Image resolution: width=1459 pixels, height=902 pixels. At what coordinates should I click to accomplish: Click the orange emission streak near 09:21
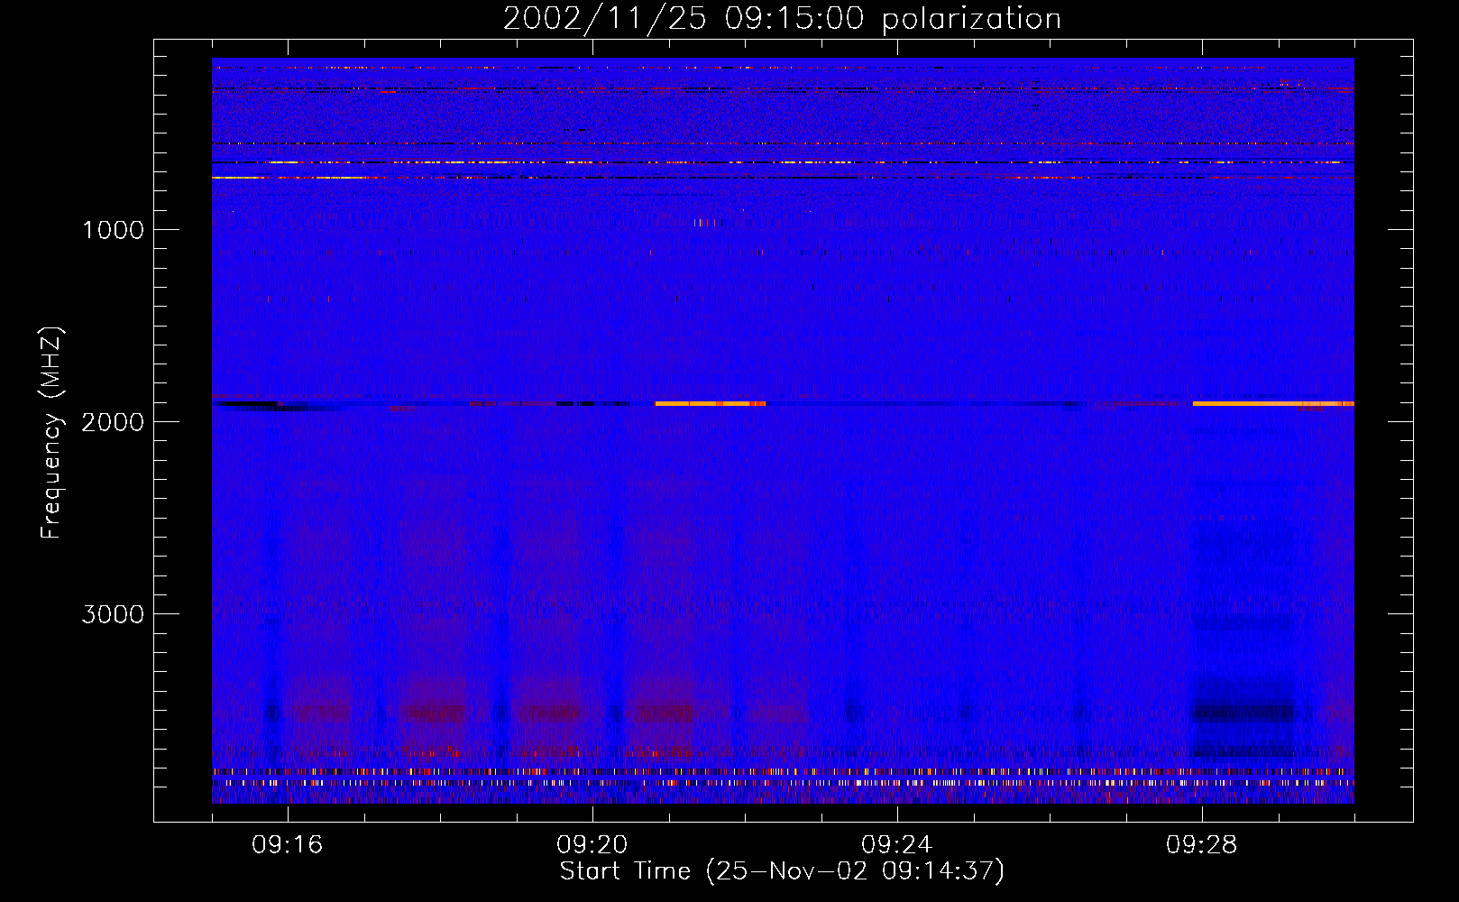click(x=711, y=403)
